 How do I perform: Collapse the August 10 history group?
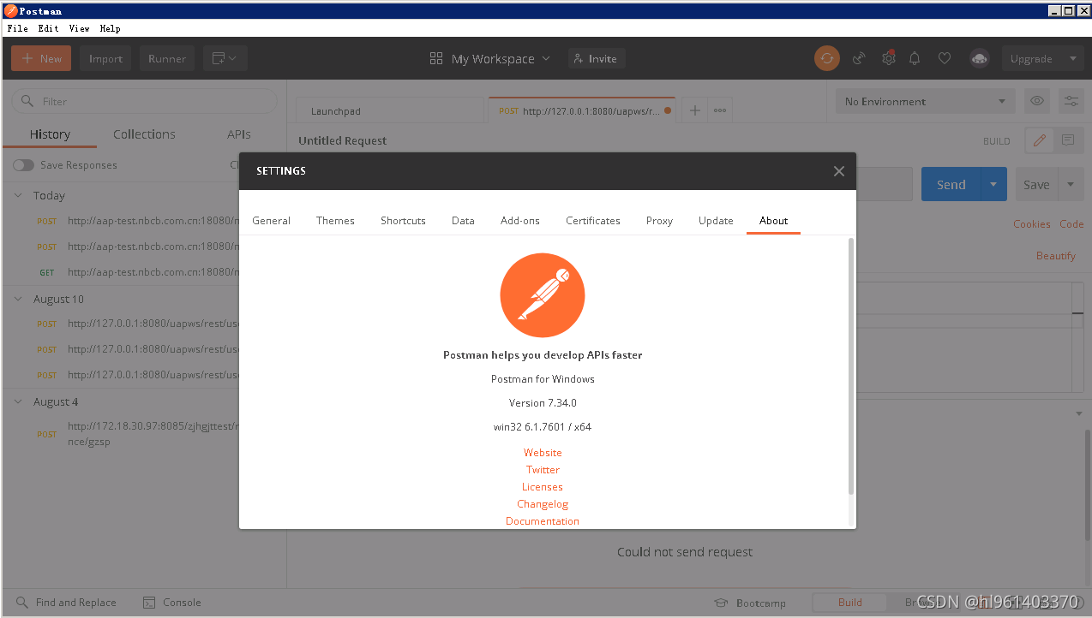pyautogui.click(x=18, y=299)
